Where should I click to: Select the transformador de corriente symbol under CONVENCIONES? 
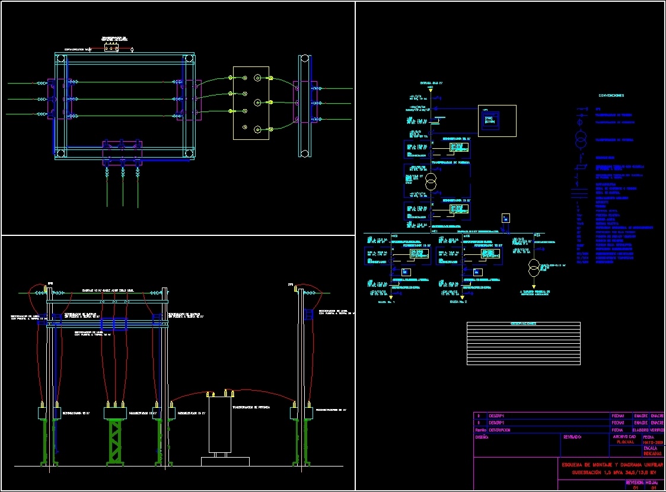[x=579, y=123]
